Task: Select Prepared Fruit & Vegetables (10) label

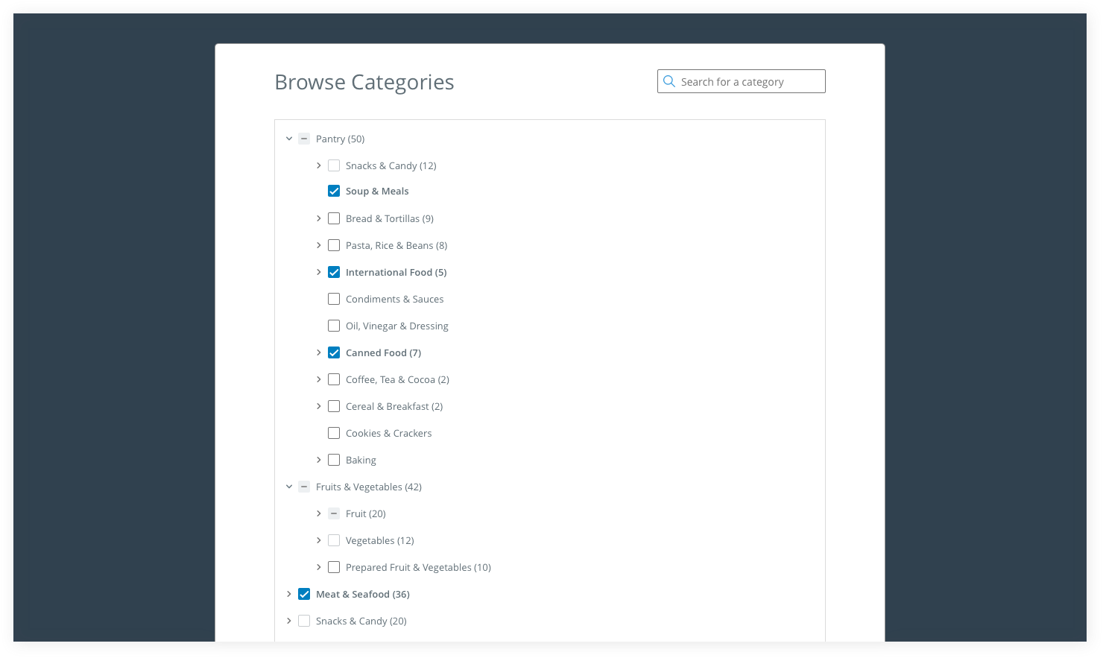Action: tap(418, 567)
